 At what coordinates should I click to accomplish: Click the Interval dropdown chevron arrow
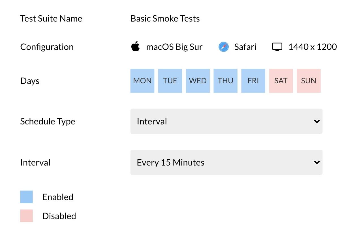pyautogui.click(x=317, y=162)
